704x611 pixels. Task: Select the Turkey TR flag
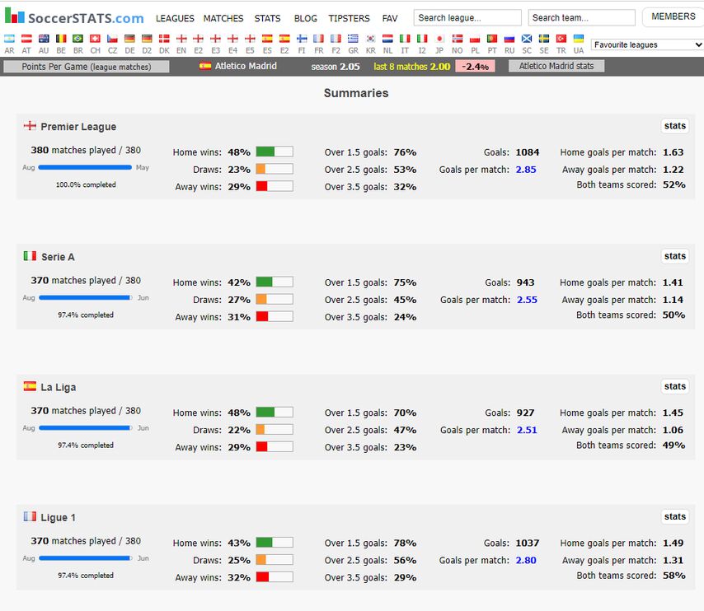click(561, 39)
